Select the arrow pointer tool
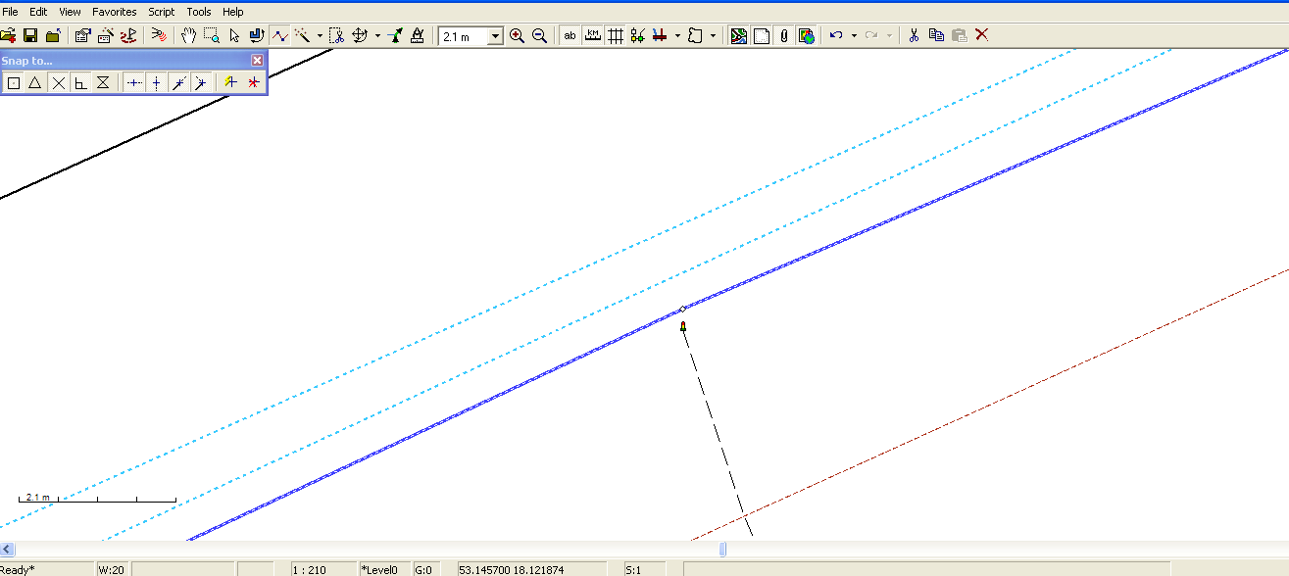 click(x=234, y=35)
